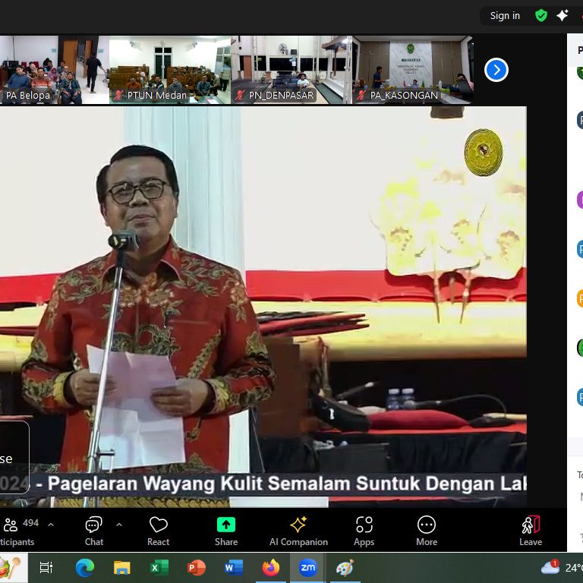Viewport: 583px width, 583px height.
Task: Start screen sharing with Share button
Action: tap(226, 530)
